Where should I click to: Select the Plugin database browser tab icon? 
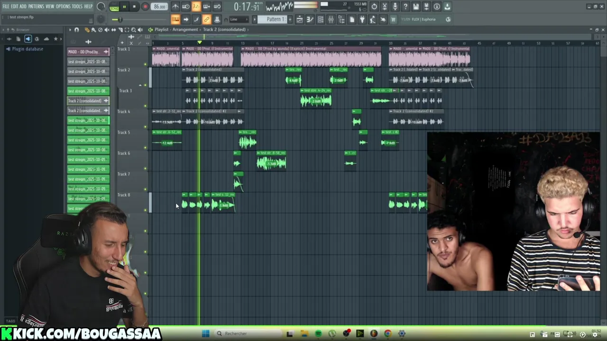pyautogui.click(x=28, y=39)
